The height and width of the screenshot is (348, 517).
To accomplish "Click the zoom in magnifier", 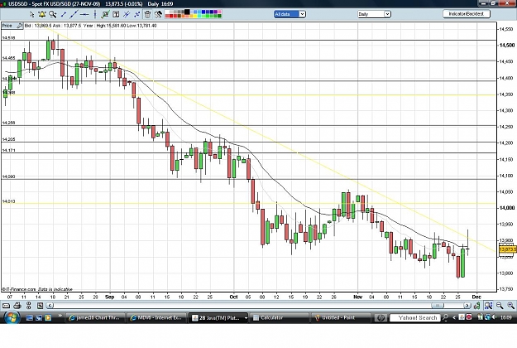I will (x=510, y=306).
